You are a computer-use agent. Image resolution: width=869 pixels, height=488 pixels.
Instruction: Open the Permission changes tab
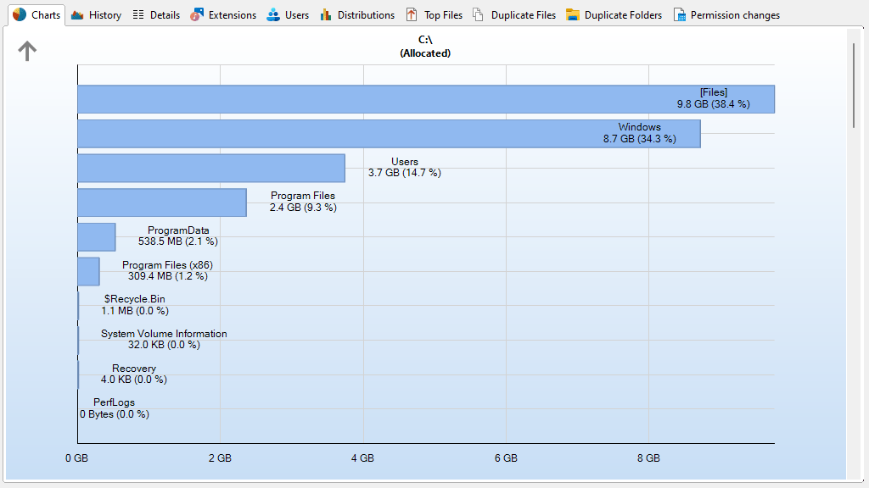(735, 15)
